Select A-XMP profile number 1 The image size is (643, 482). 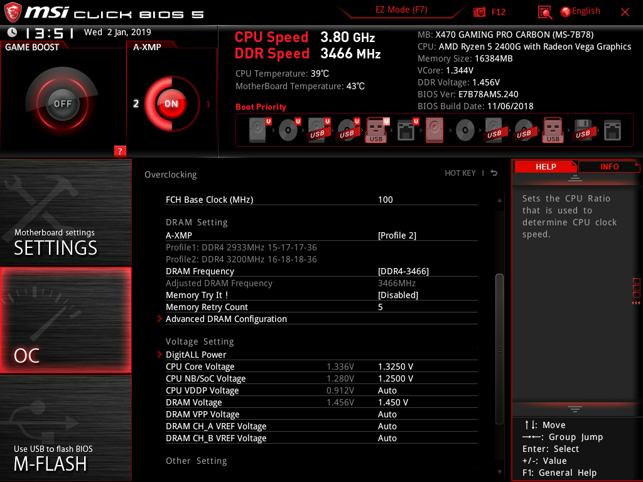point(208,104)
